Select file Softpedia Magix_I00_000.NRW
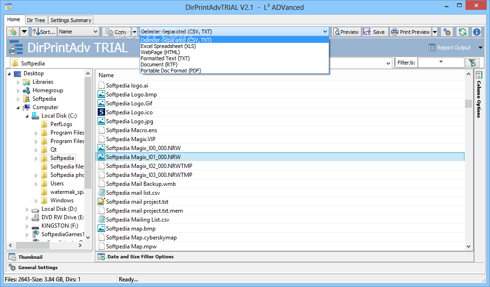This screenshot has height=287, width=490. click(x=143, y=148)
